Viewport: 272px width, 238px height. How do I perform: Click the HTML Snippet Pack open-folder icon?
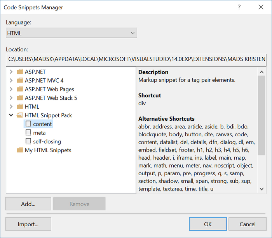point(20,115)
